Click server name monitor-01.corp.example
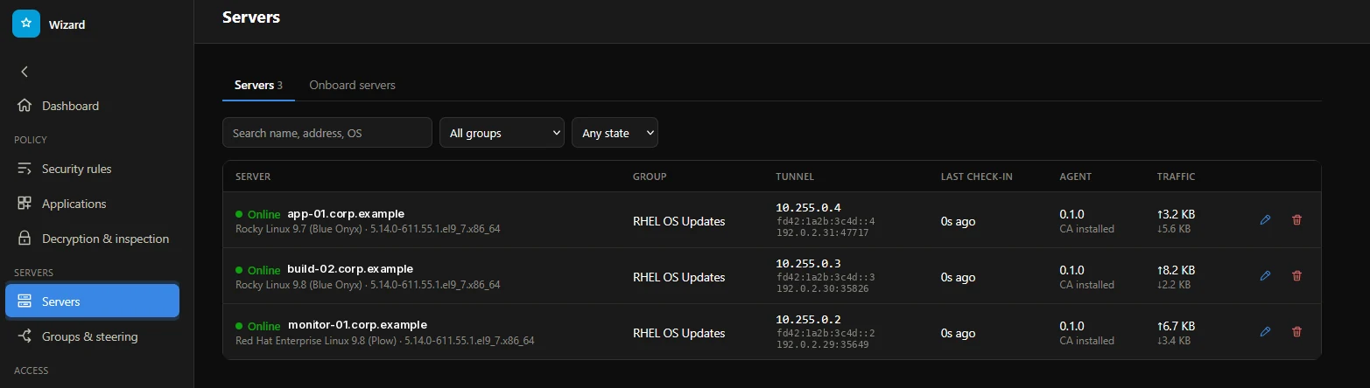 point(357,324)
